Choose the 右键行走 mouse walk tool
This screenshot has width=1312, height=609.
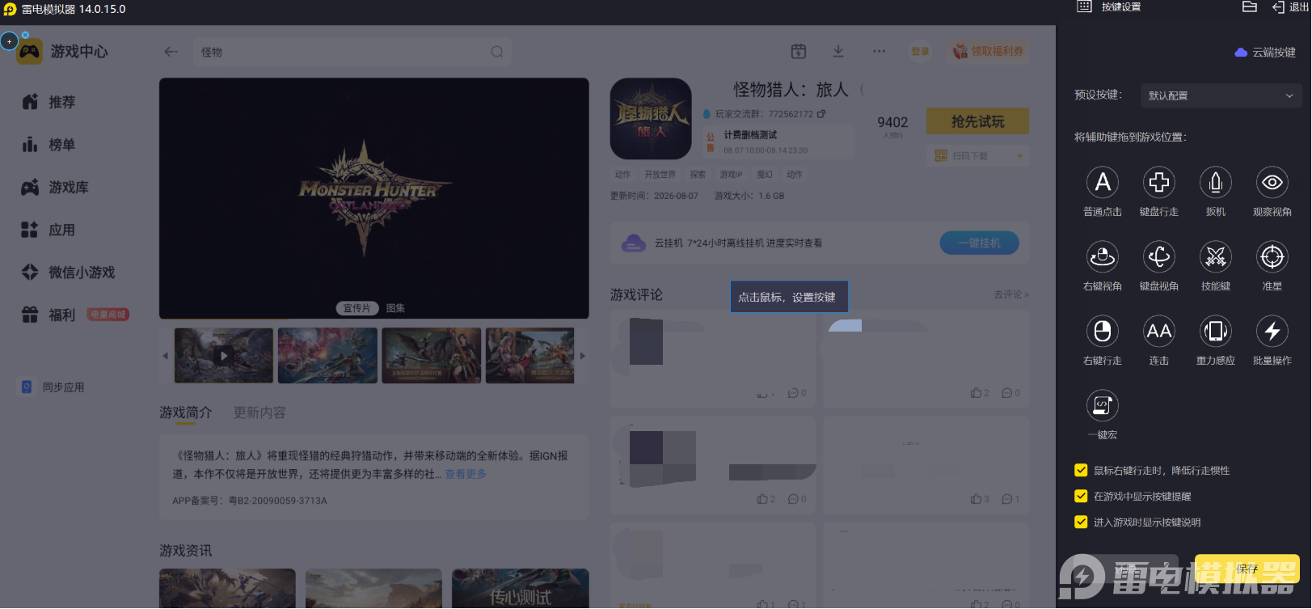click(x=1103, y=332)
